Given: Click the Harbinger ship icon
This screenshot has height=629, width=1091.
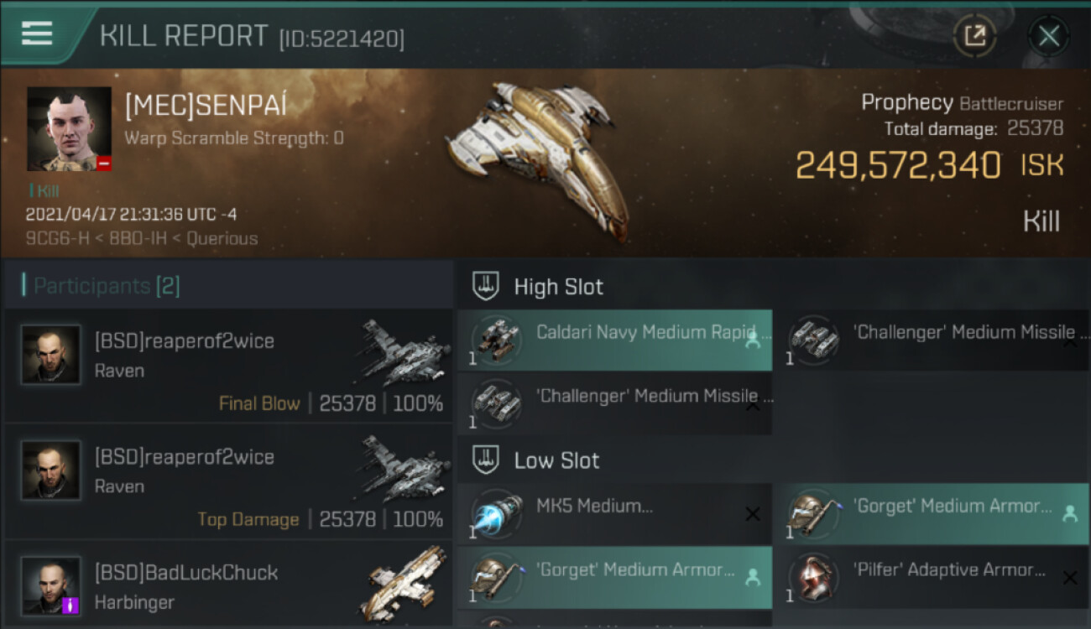Looking at the screenshot, I should [x=405, y=582].
